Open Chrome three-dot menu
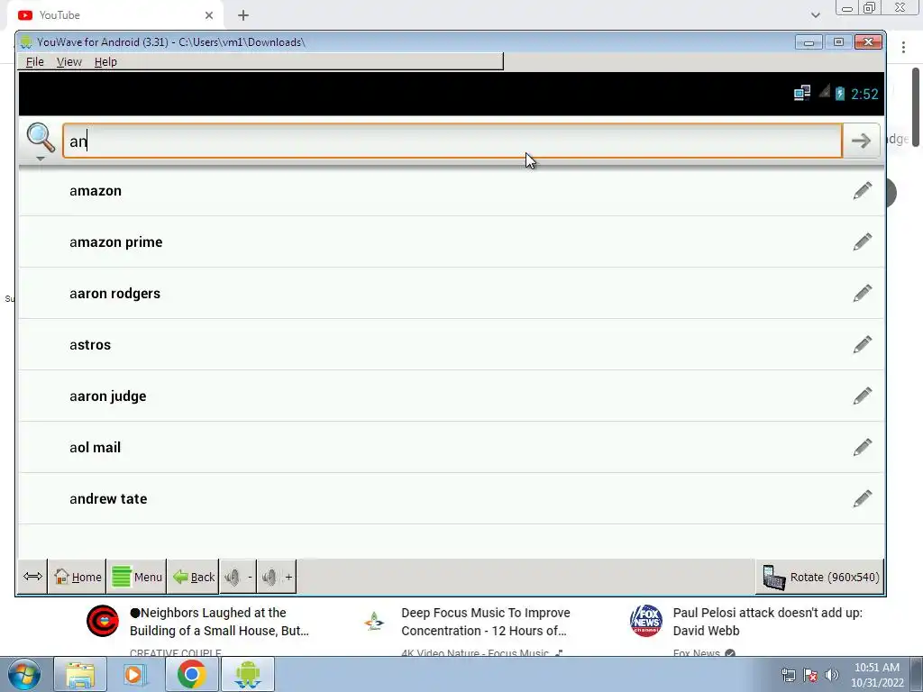Viewport: 923px width, 692px height. click(x=903, y=47)
